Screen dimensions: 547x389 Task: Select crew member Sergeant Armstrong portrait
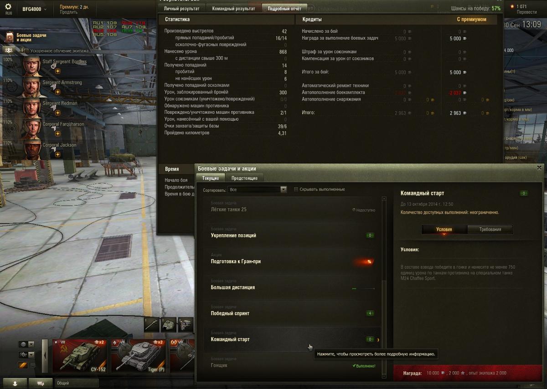(32, 87)
